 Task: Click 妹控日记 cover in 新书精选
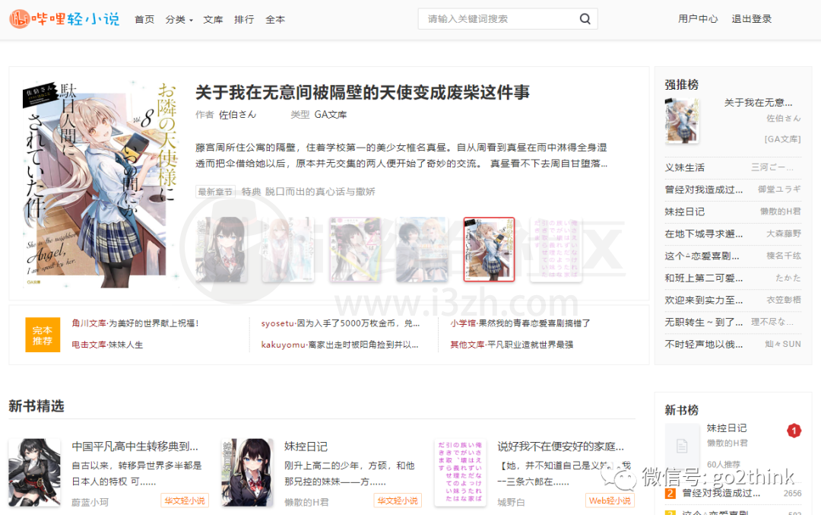(x=247, y=472)
